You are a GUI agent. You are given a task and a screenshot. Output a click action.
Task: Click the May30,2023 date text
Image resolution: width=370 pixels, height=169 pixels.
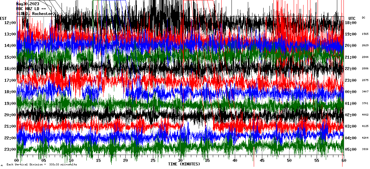pos(28,4)
